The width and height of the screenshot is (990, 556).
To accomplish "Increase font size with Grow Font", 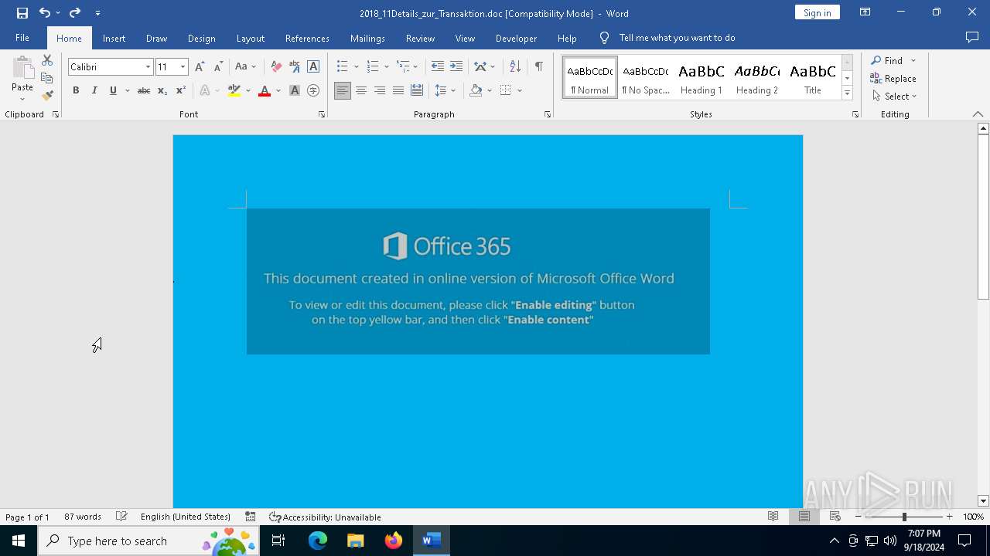I will [200, 66].
